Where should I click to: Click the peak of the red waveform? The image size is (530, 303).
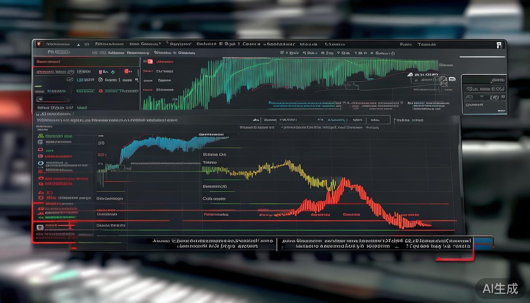344,180
